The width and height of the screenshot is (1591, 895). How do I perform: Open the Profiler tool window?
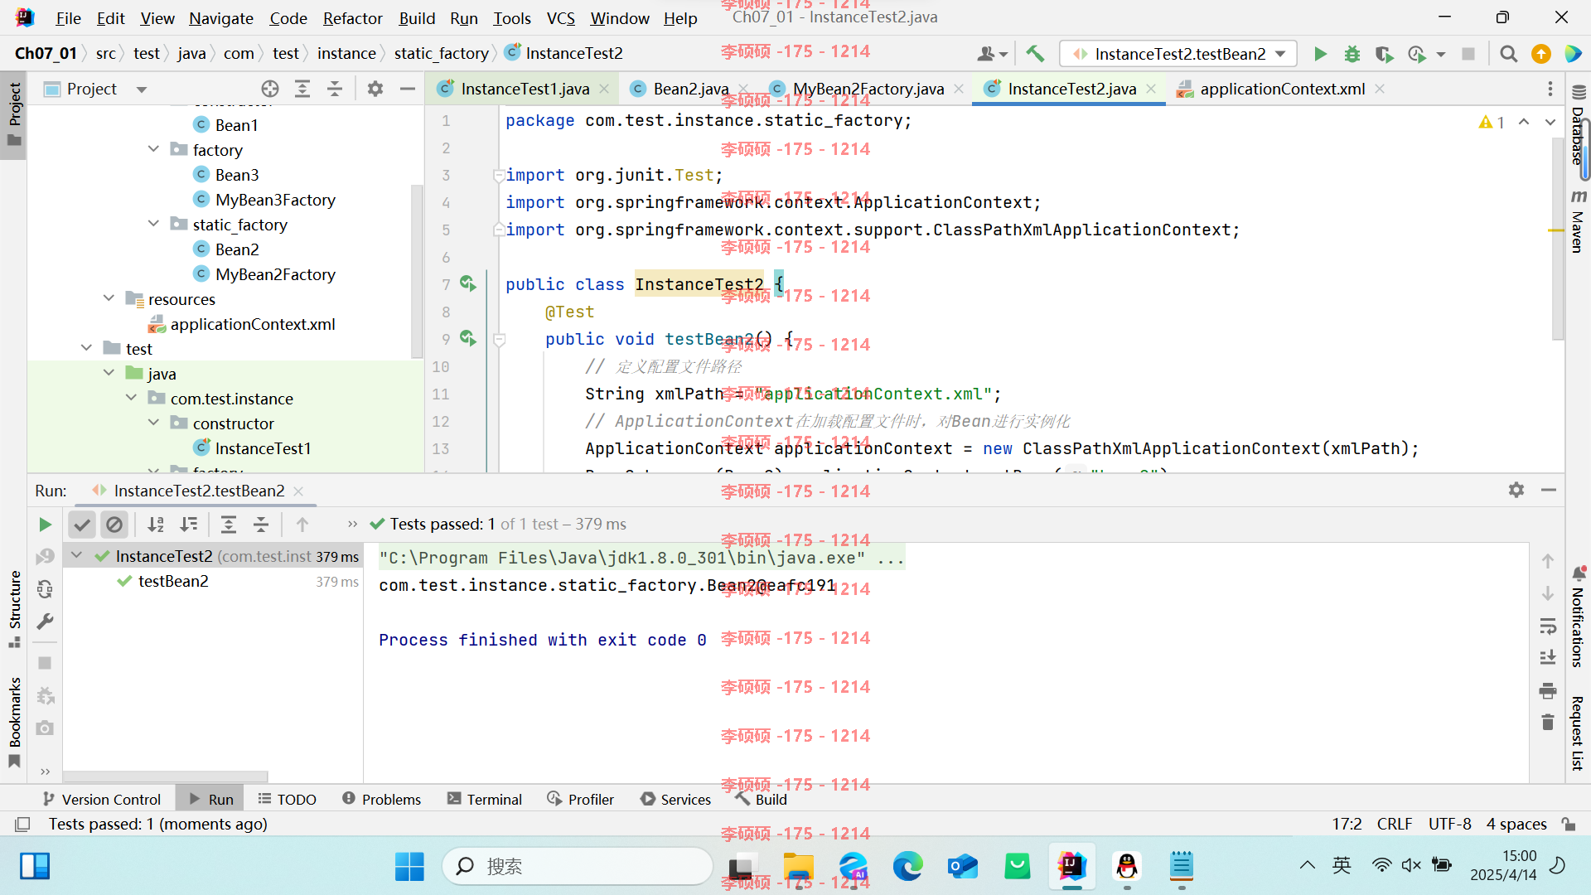pyautogui.click(x=580, y=799)
